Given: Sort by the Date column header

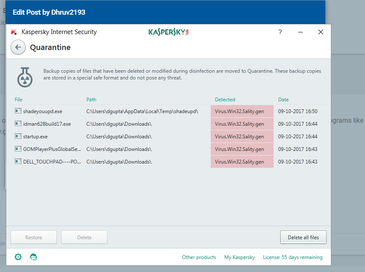Looking at the screenshot, I should (x=284, y=100).
